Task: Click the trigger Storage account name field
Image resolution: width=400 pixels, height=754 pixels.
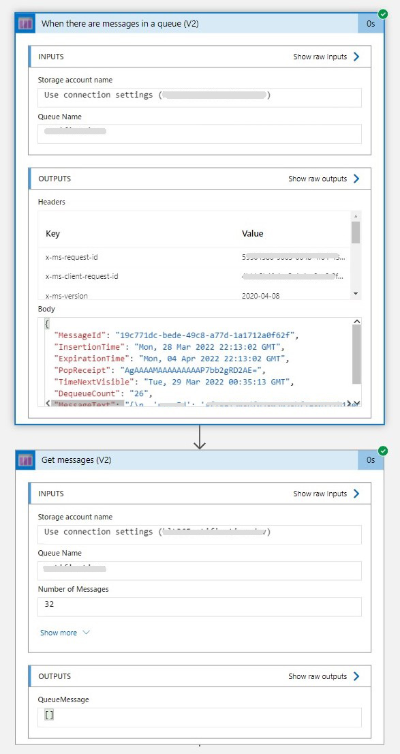Action: pyautogui.click(x=200, y=97)
